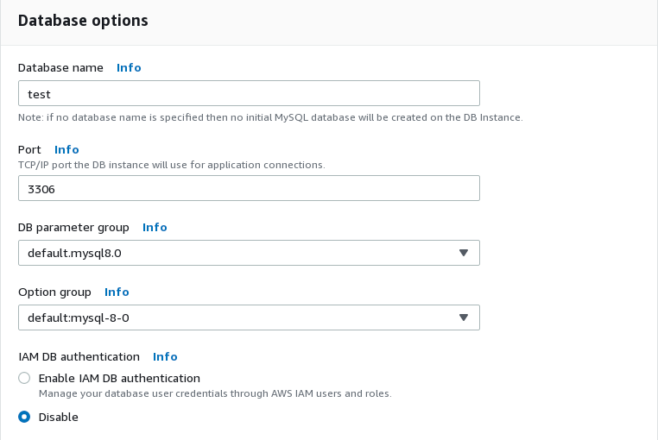Click the Database options section heading

pos(83,21)
